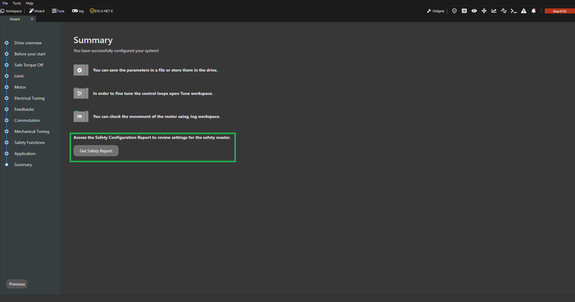Click the four-arrow move icon
This screenshot has height=302, width=575.
[484, 11]
